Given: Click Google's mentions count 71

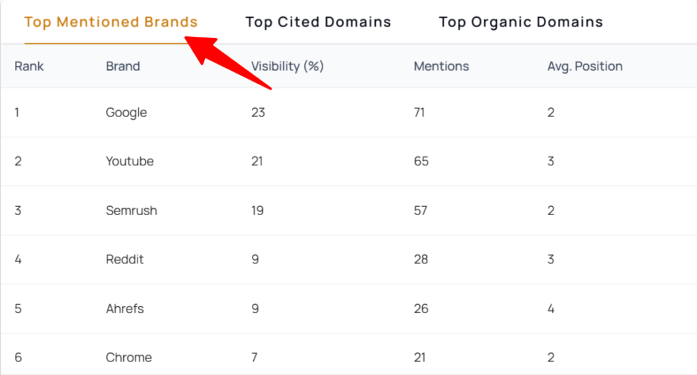Looking at the screenshot, I should 419,112.
